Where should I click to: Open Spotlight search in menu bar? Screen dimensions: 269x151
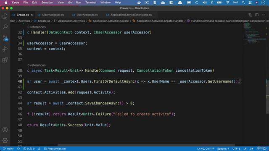tap(243, 3)
